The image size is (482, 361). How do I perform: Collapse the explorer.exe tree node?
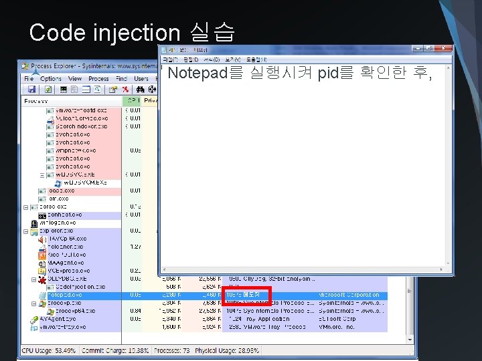(x=26, y=231)
